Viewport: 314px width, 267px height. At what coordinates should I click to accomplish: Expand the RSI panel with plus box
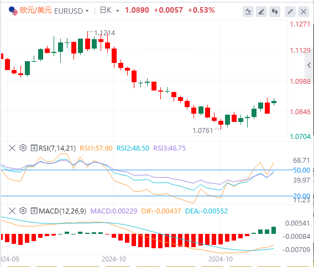(34, 148)
